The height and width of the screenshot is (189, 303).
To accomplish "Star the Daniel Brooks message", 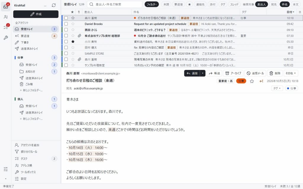I will pyautogui.click(x=73, y=24).
